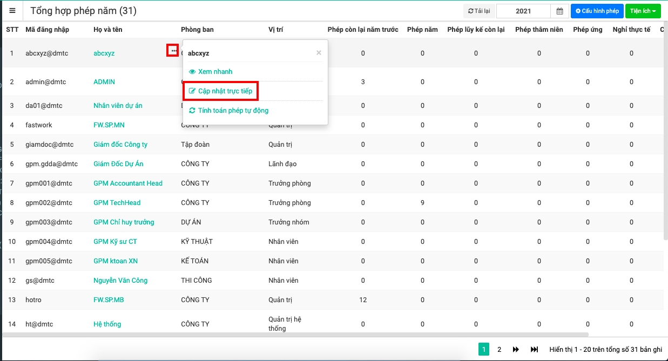
Task: Open Giám đốc Công ty link
Action: pyautogui.click(x=120, y=145)
